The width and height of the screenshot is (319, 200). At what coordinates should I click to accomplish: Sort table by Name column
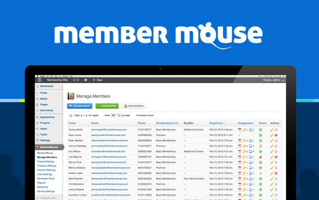pyautogui.click(x=72, y=123)
